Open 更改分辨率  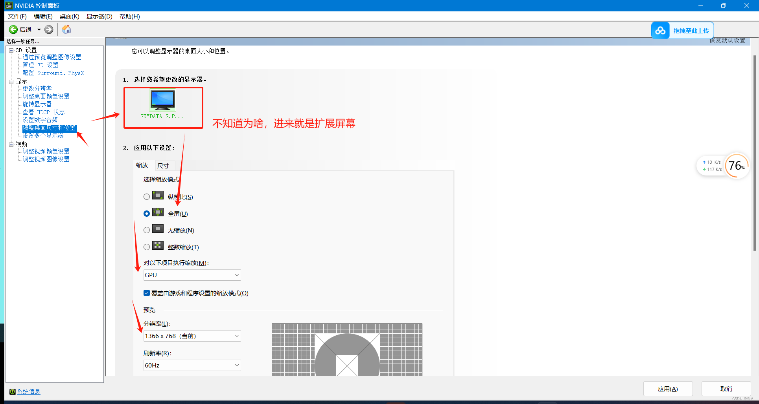click(37, 89)
